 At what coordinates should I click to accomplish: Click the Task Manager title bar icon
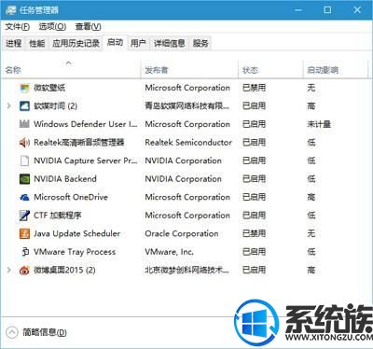[x=11, y=10]
